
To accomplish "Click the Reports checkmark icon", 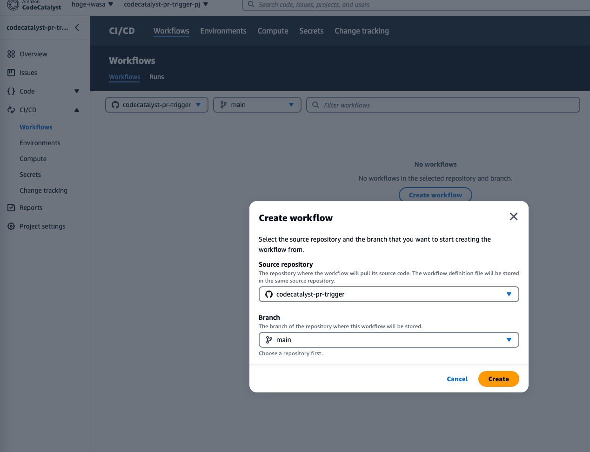I will coord(11,208).
